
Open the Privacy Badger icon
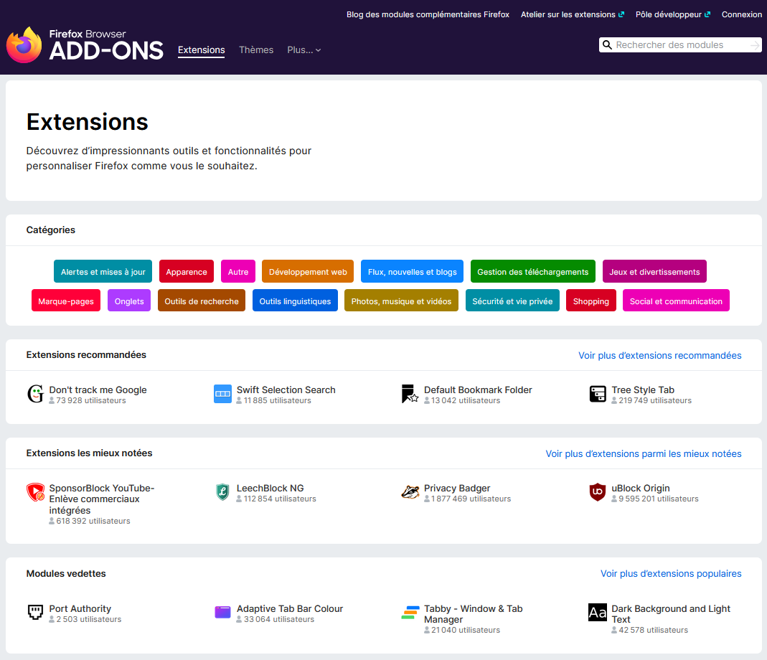[410, 492]
